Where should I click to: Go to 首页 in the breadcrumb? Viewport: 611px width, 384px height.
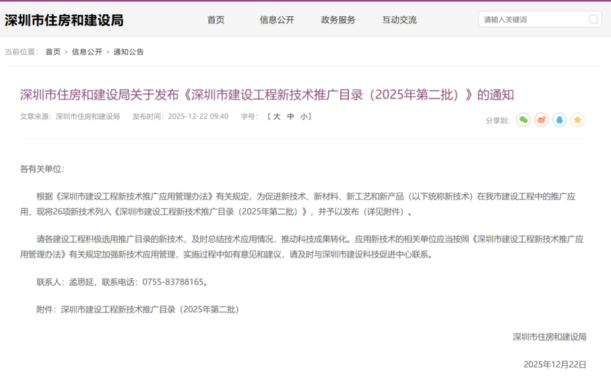[53, 52]
